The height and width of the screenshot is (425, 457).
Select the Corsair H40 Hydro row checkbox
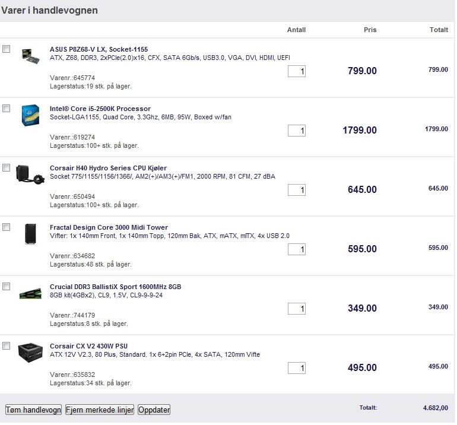pyautogui.click(x=7, y=168)
